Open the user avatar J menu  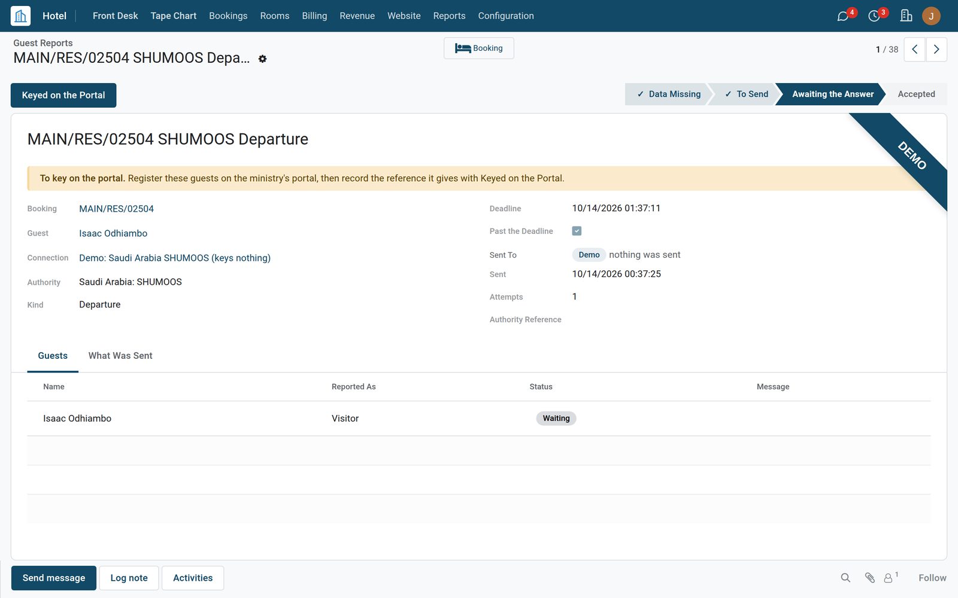coord(931,16)
